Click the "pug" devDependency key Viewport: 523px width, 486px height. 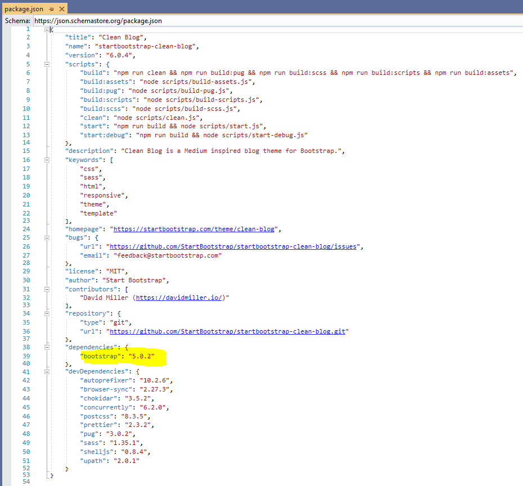point(89,434)
